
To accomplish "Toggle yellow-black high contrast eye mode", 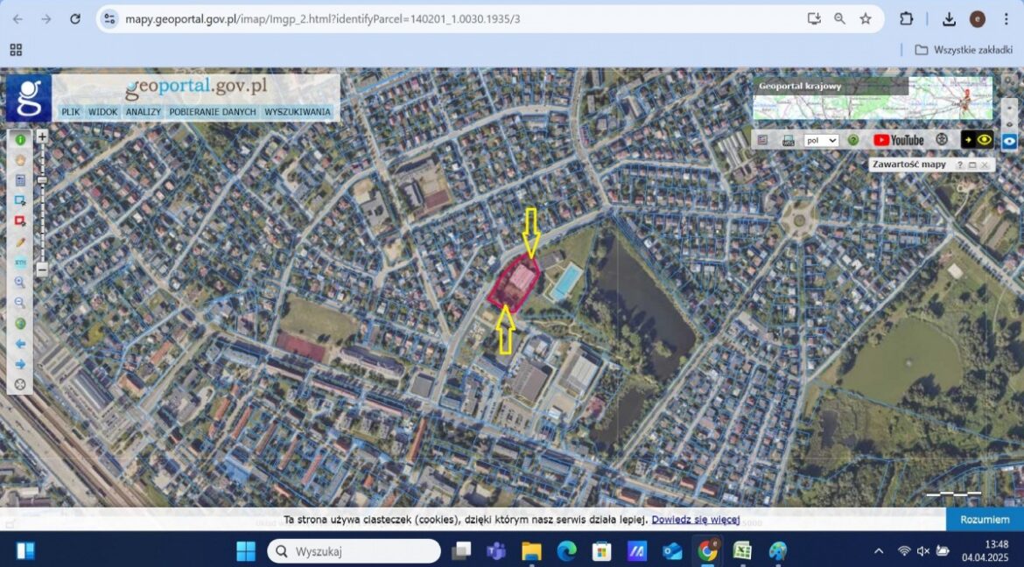I will pos(977,140).
